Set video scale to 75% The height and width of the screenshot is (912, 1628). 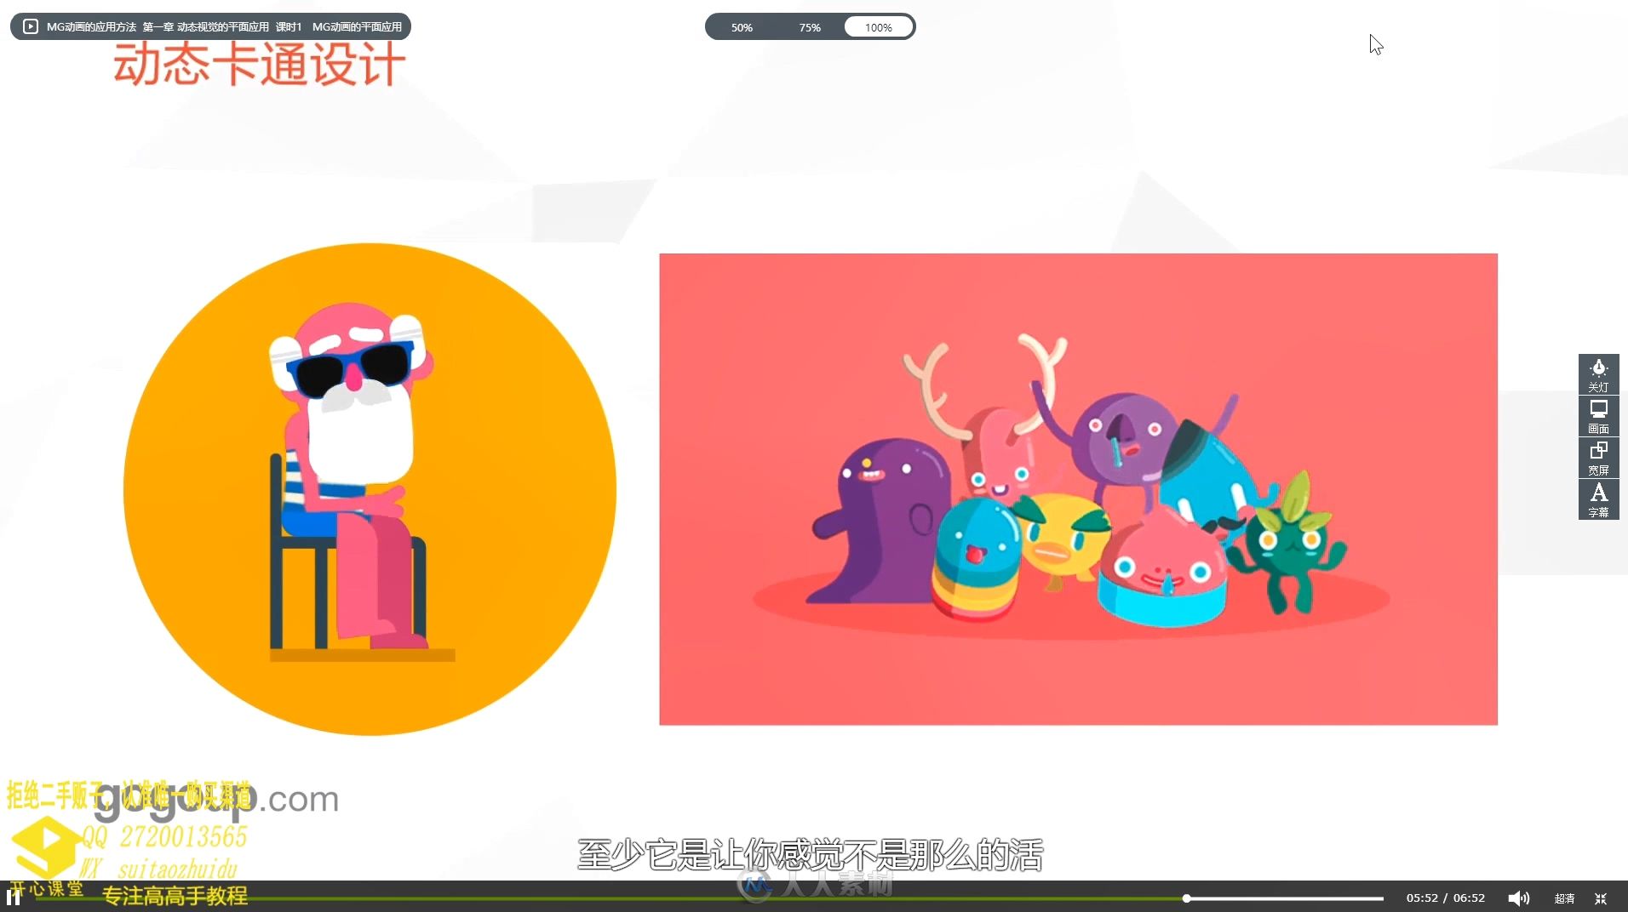point(810,27)
